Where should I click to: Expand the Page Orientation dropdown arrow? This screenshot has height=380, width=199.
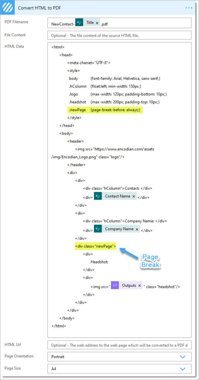[x=183, y=357]
